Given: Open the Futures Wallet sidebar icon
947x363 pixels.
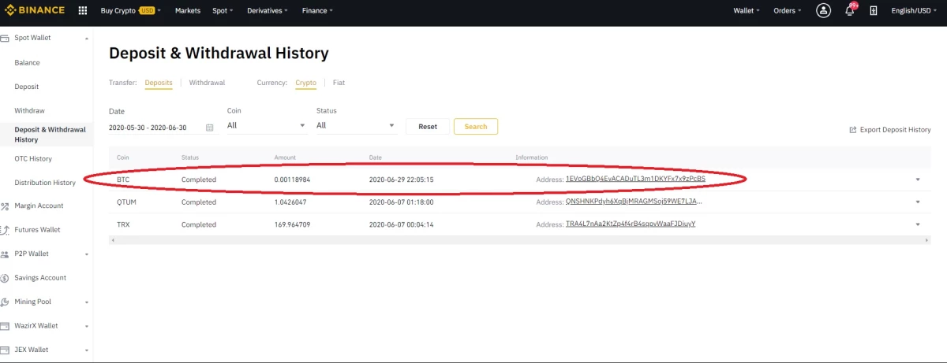Looking at the screenshot, I should [x=5, y=230].
